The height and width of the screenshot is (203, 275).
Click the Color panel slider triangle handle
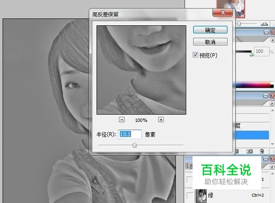click(251, 54)
